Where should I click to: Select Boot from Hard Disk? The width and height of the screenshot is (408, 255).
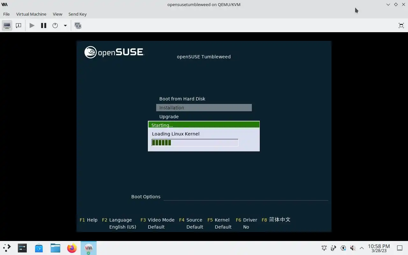coord(182,99)
